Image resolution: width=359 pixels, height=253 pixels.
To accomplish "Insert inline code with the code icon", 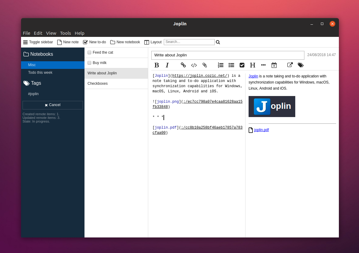I will click(x=194, y=65).
